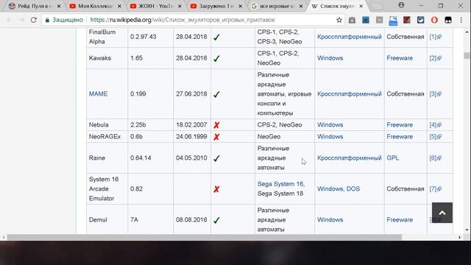Open a new tab with the blank tab button
The width and height of the screenshot is (471, 265).
[376, 6]
